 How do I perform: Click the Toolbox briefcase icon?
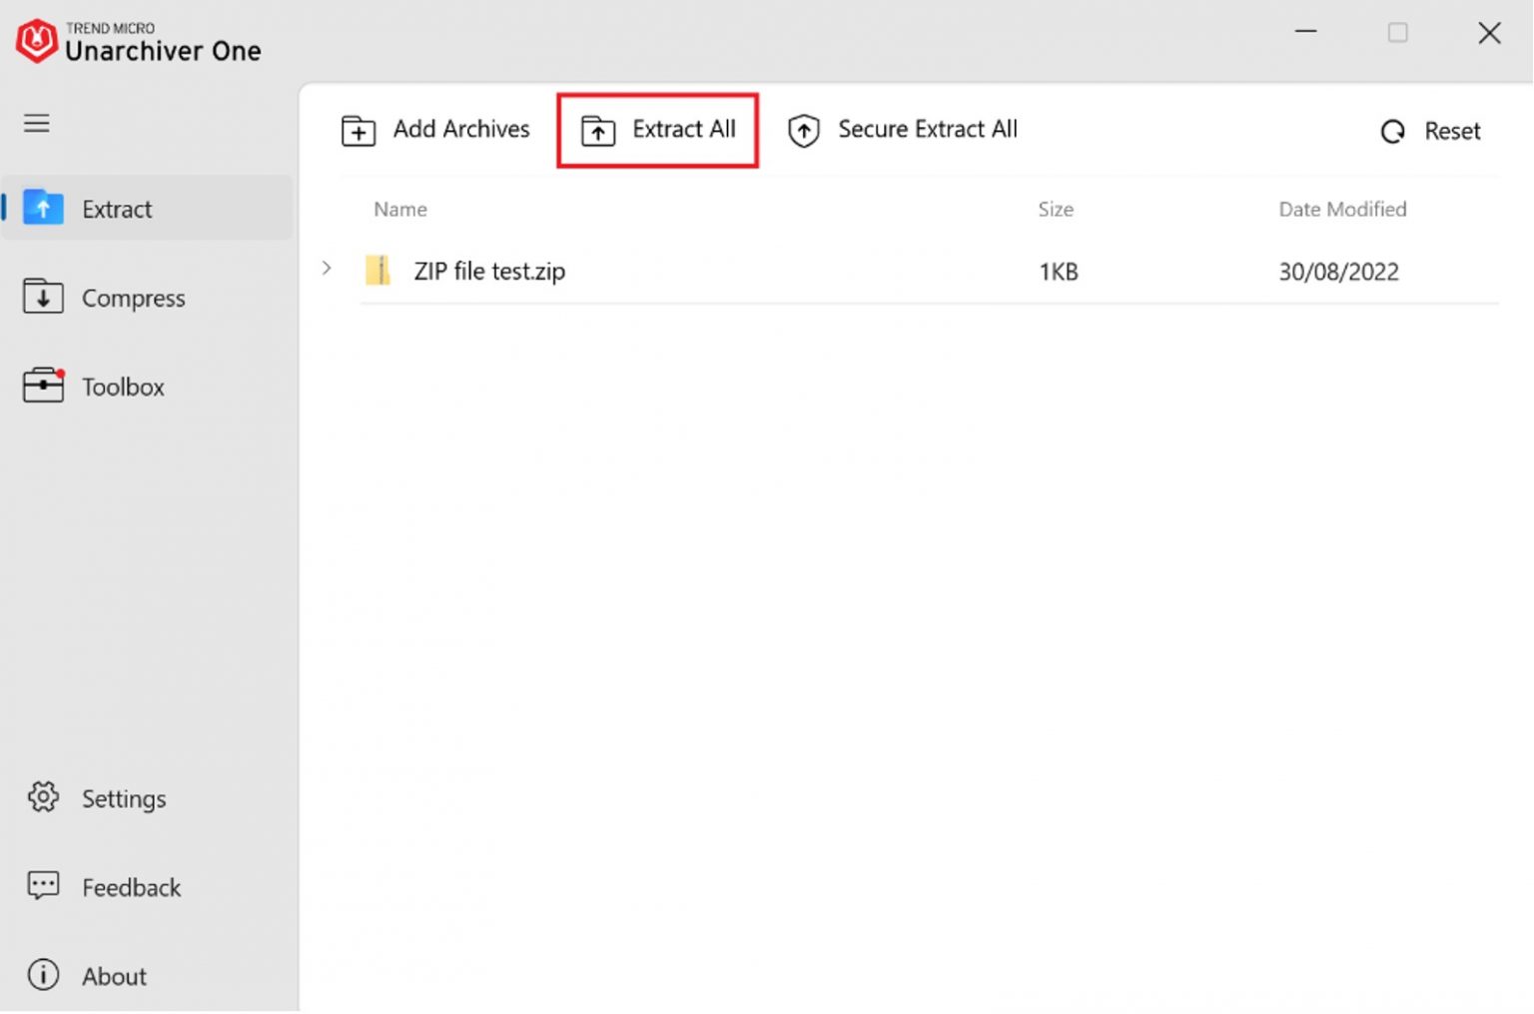point(43,386)
